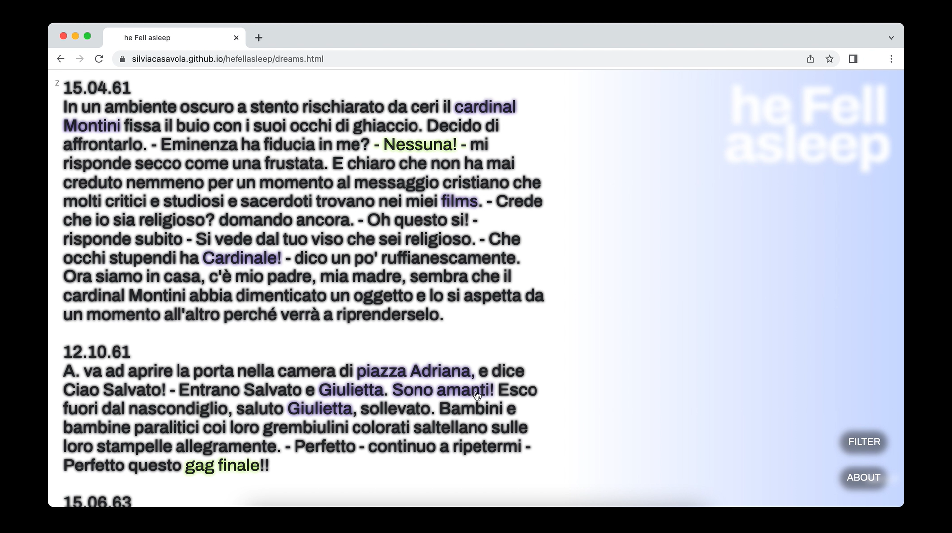Screen dimensions: 952x533
Task: Click the green '- Nessuna!' highlight
Action: [419, 144]
